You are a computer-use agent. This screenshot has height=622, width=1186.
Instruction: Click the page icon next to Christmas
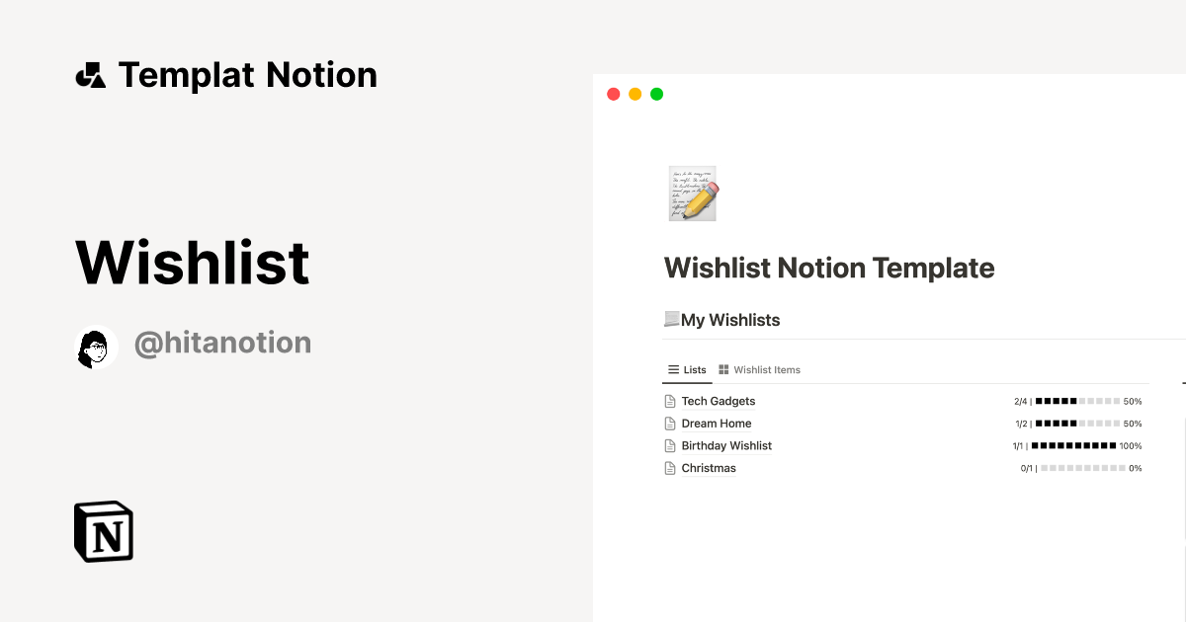point(669,467)
